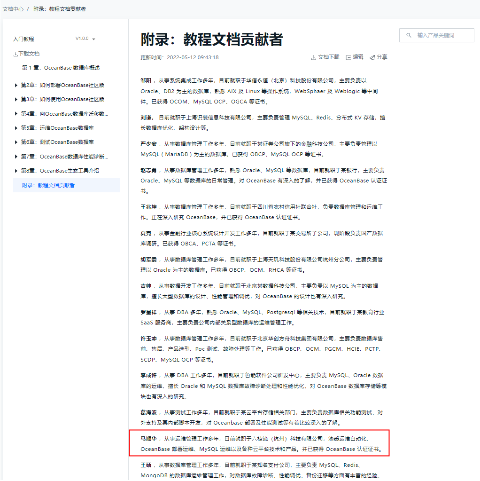This screenshot has height=481, width=480.
Task: Expand 第2章 如何部署OceanBase社区版
Action: [x=16, y=85]
